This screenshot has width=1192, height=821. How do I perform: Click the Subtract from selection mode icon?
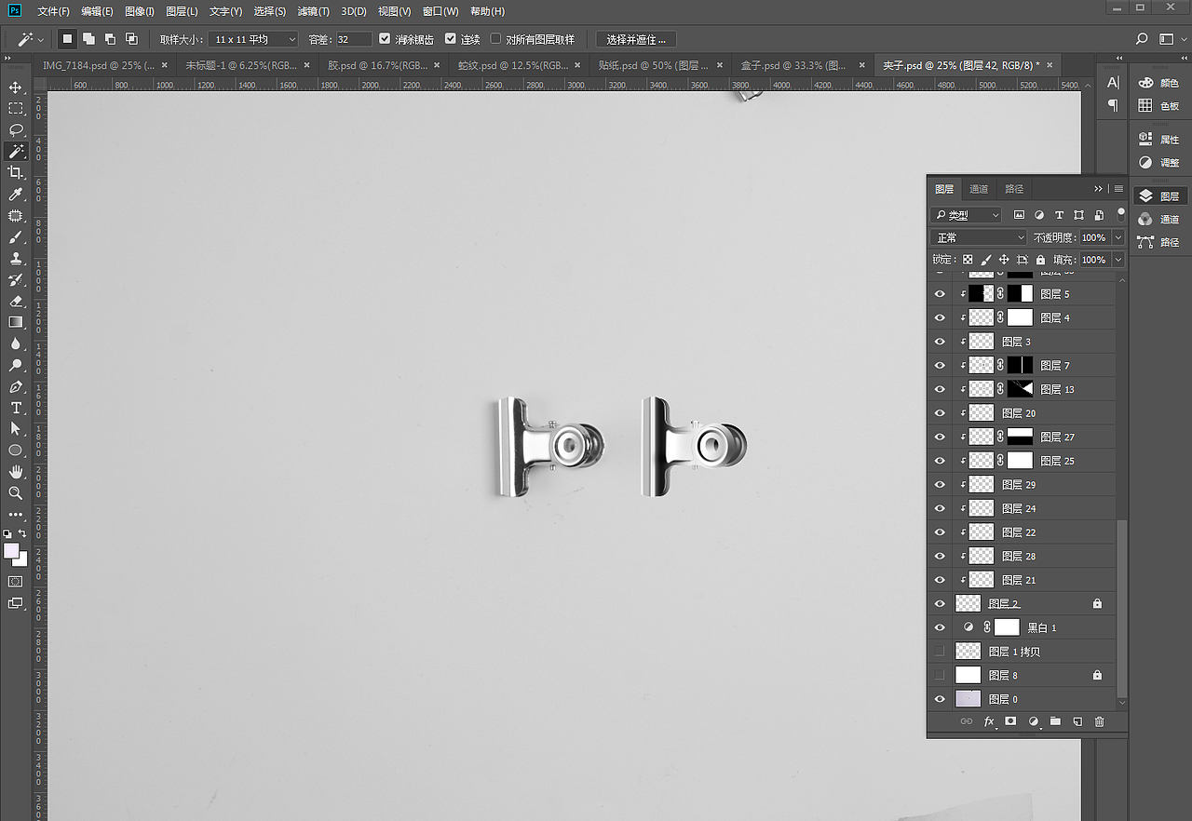(x=110, y=39)
